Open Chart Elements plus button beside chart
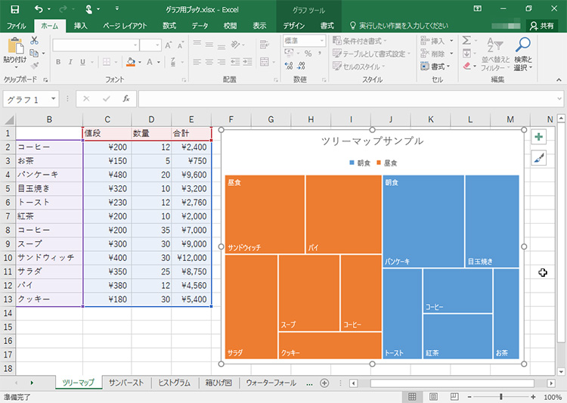This screenshot has height=403, width=567. pyautogui.click(x=538, y=137)
